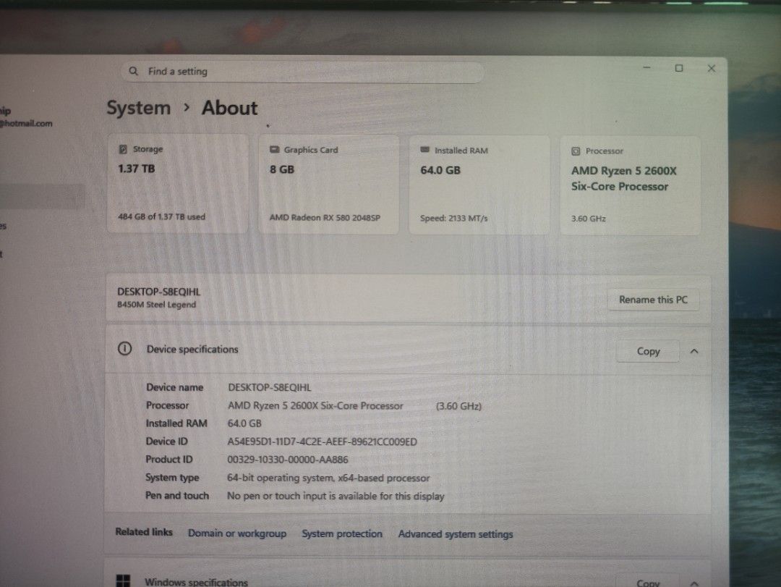Copy the device specifications
Image resolution: width=781 pixels, height=587 pixels.
[648, 351]
